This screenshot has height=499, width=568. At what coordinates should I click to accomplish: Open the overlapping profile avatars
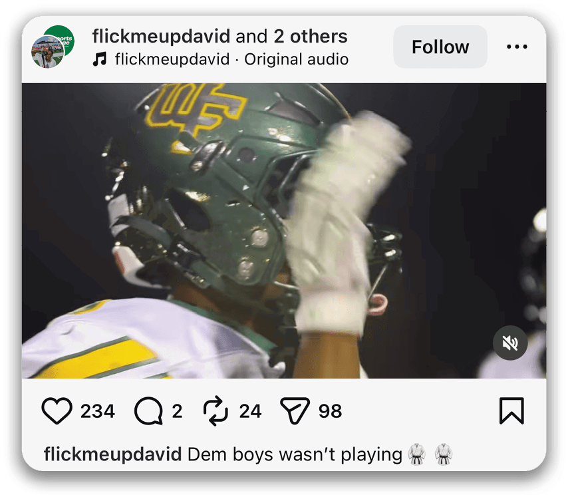[53, 47]
